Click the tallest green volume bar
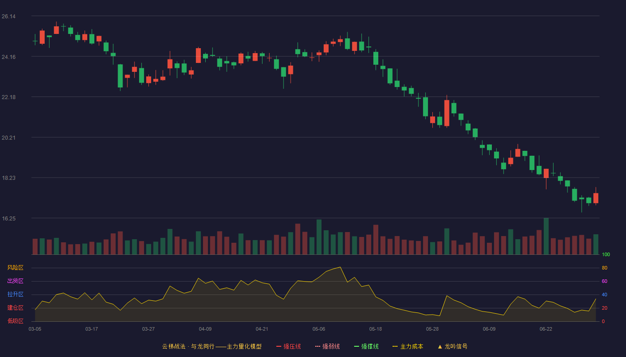The image size is (626, 357). click(x=546, y=236)
